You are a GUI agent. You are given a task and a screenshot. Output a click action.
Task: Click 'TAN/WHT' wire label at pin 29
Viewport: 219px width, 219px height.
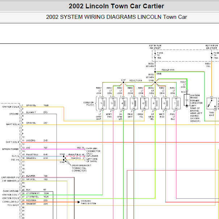(x=31, y=204)
